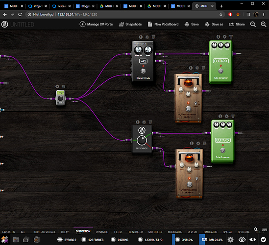Select the REVERB plugin category
Viewport: 269px width, 245px height.
pyautogui.click(x=192, y=232)
